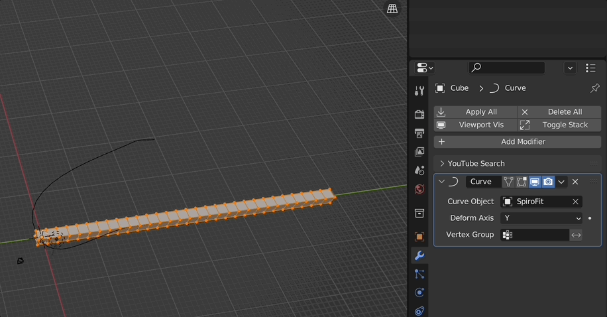Image resolution: width=607 pixels, height=317 pixels.
Task: Open the Collection properties tab
Action: (419, 213)
